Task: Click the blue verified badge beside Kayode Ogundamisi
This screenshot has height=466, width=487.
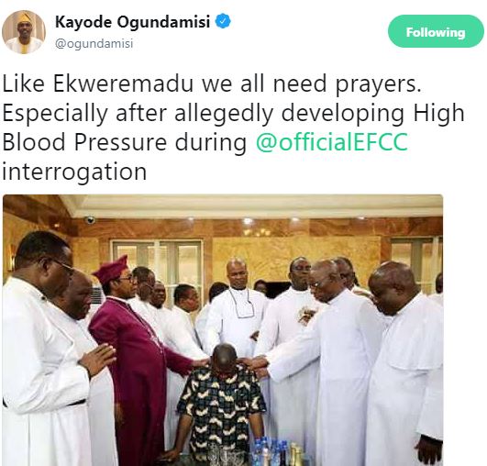Action: 223,21
